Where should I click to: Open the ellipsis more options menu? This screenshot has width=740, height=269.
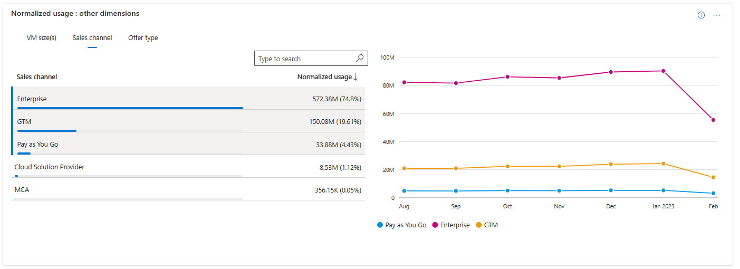[x=717, y=15]
